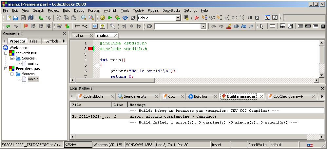Select the missing terminating > character error row
Screen dimensions: 327x149
[x=198, y=117]
